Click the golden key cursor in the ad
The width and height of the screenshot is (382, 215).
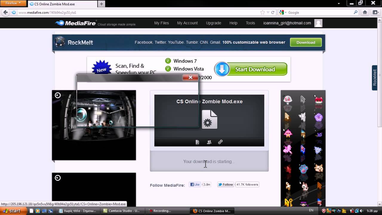click(288, 203)
